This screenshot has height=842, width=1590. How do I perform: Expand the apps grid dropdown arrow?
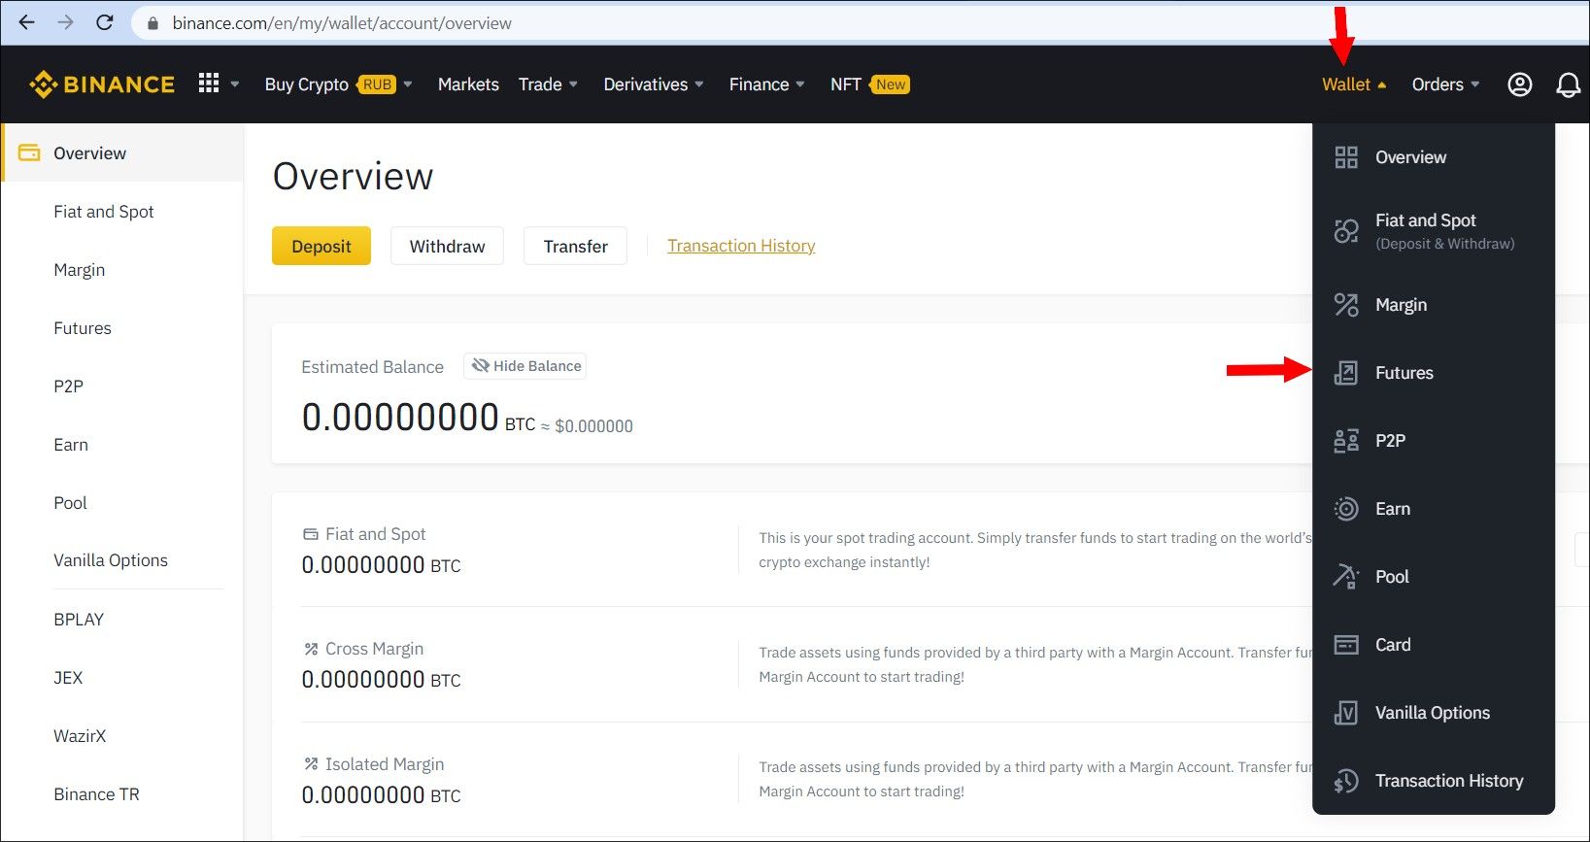(x=235, y=84)
